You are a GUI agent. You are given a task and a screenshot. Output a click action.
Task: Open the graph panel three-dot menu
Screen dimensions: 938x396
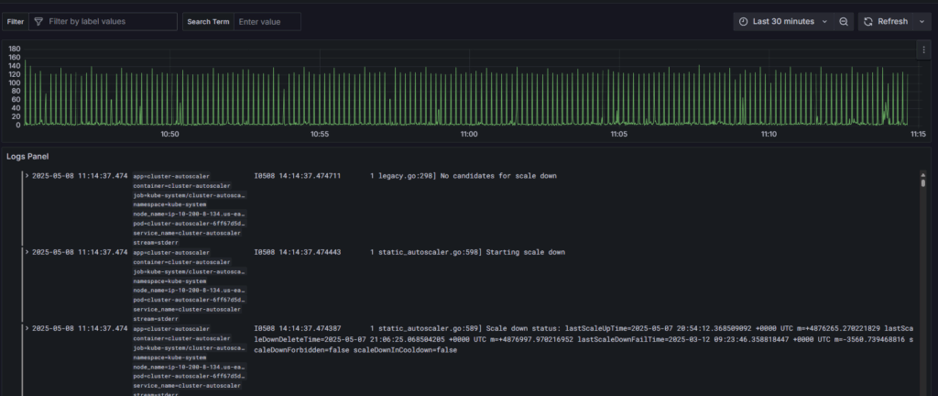(x=923, y=50)
